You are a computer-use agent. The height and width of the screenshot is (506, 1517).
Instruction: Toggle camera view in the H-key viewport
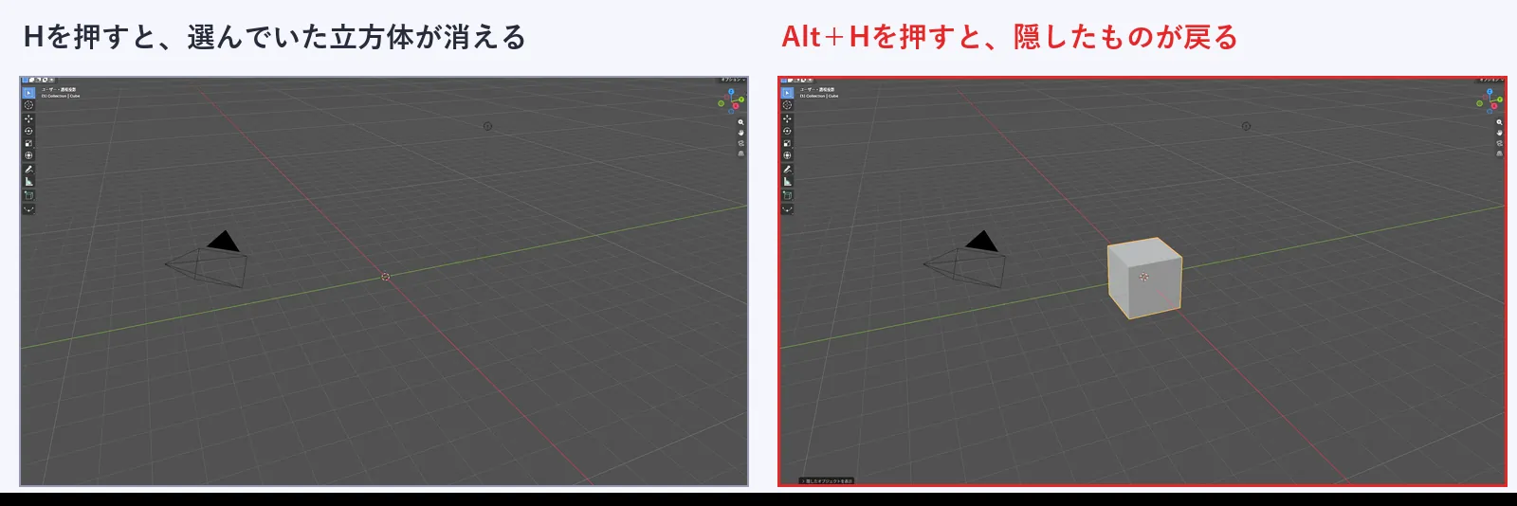[740, 143]
